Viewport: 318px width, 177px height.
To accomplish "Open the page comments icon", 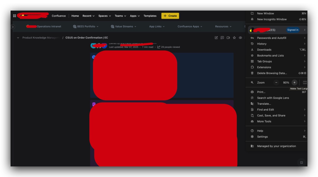I will click(x=222, y=38).
